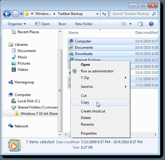Toggle the preview pane icon

140,24
